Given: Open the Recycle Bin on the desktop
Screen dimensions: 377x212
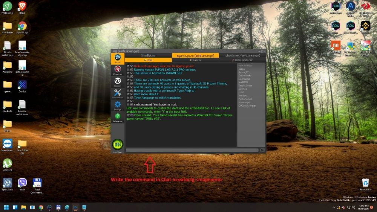Looking at the screenshot, I should point(365,183).
